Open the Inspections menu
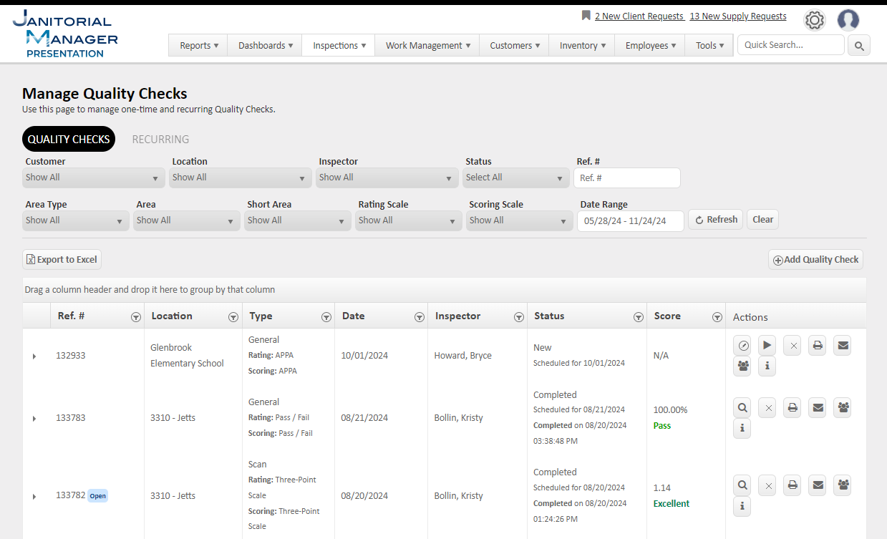The height and width of the screenshot is (539, 887). [339, 46]
